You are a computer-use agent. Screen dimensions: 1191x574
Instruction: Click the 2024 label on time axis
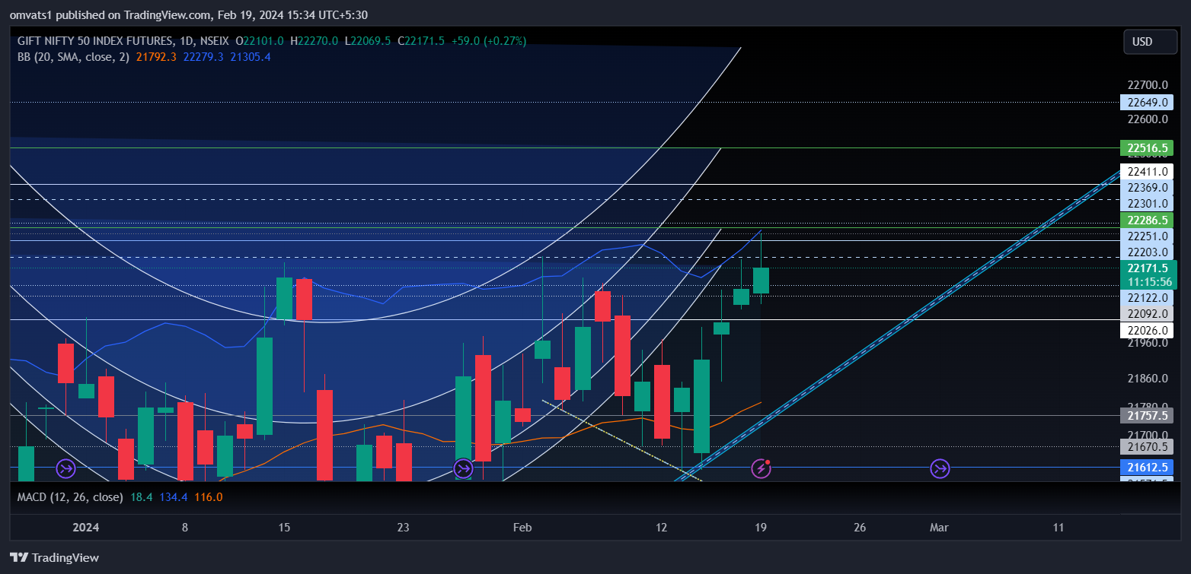click(x=86, y=528)
